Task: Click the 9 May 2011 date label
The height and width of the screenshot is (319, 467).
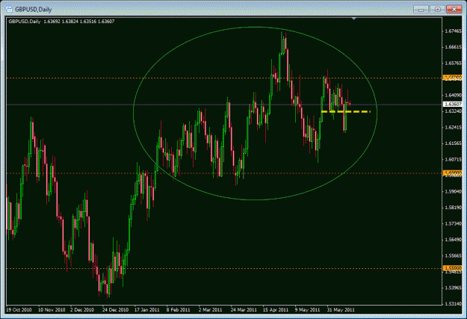Action: (x=308, y=310)
